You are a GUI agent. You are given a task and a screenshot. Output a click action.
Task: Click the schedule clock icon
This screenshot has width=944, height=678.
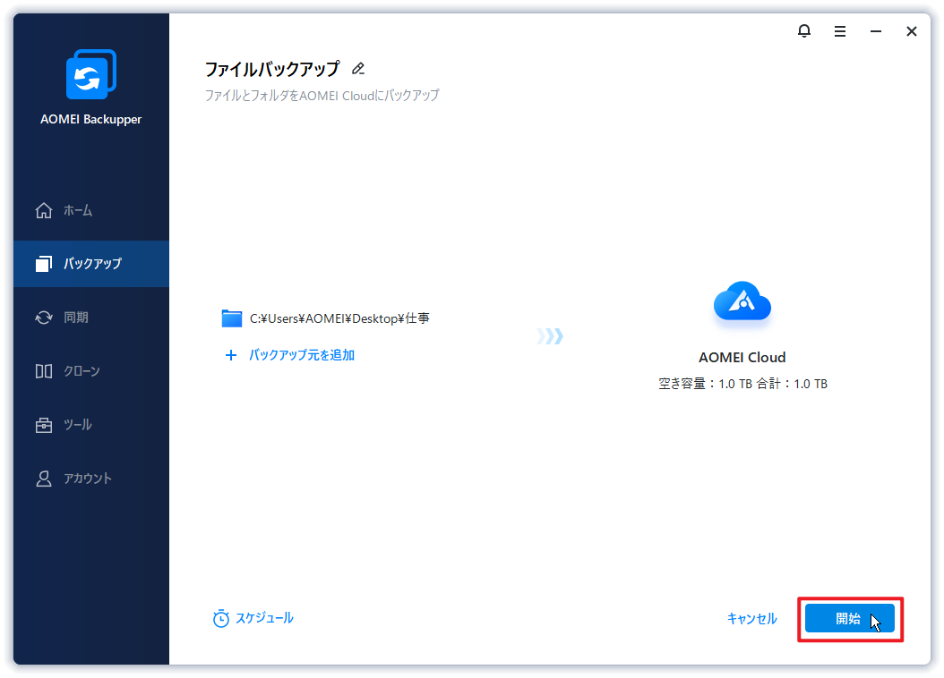(x=221, y=618)
